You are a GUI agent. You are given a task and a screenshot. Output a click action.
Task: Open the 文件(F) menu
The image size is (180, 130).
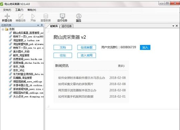(7, 10)
